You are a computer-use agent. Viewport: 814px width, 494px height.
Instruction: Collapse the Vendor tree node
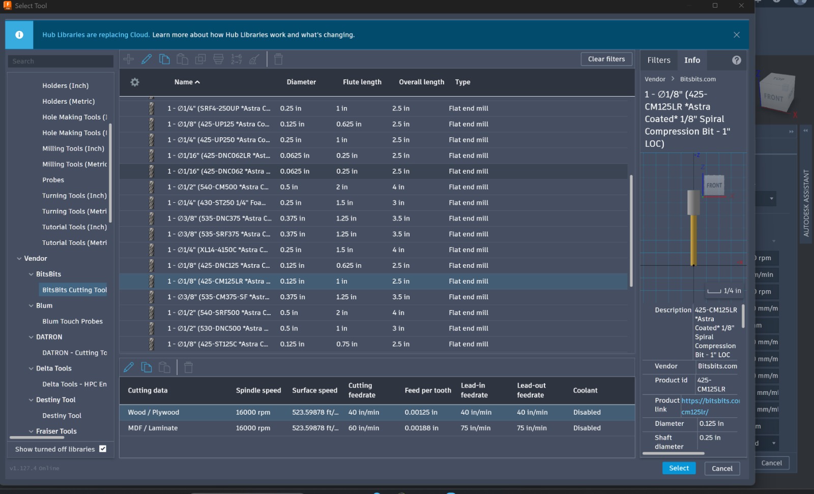(x=19, y=259)
